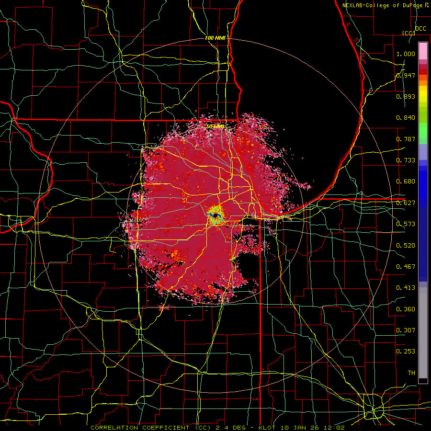The image size is (431, 431).
Task: Pick the light pink swatch at the top of the scale
Action: (x=423, y=51)
